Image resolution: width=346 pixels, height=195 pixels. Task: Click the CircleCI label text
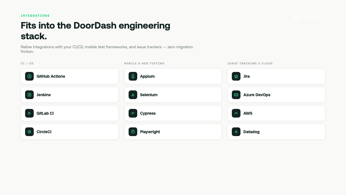pos(44,132)
